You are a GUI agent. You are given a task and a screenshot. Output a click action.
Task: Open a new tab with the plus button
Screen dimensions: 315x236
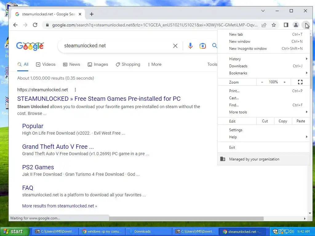pyautogui.click(x=92, y=14)
